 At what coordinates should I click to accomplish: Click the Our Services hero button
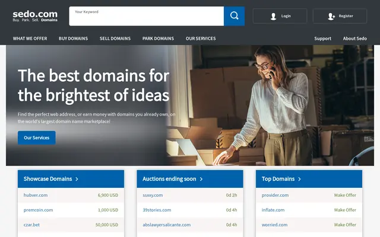pos(37,137)
